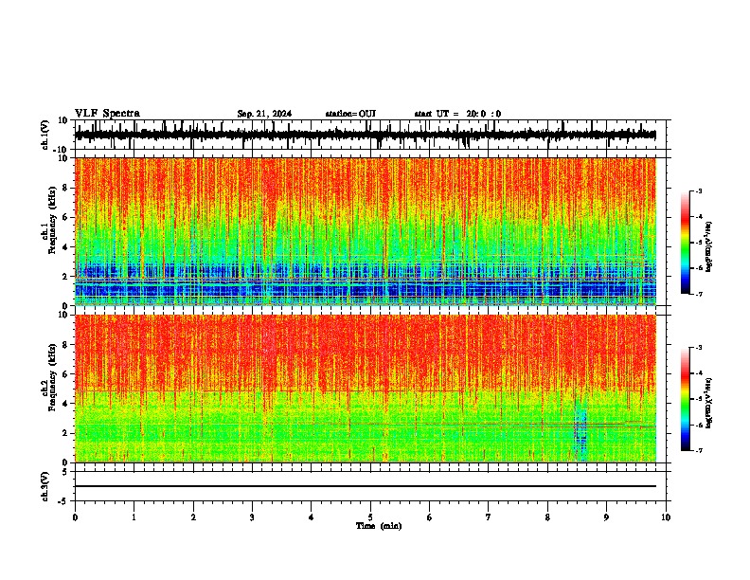Click the "ch.1(V)" axis label
The image size is (750, 580).
point(45,135)
